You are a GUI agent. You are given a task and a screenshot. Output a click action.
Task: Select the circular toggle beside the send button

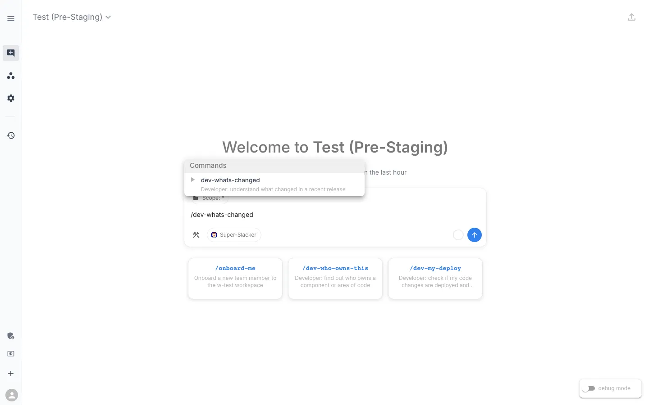click(458, 234)
